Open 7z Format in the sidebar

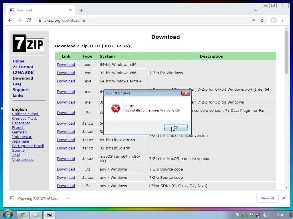(23, 67)
